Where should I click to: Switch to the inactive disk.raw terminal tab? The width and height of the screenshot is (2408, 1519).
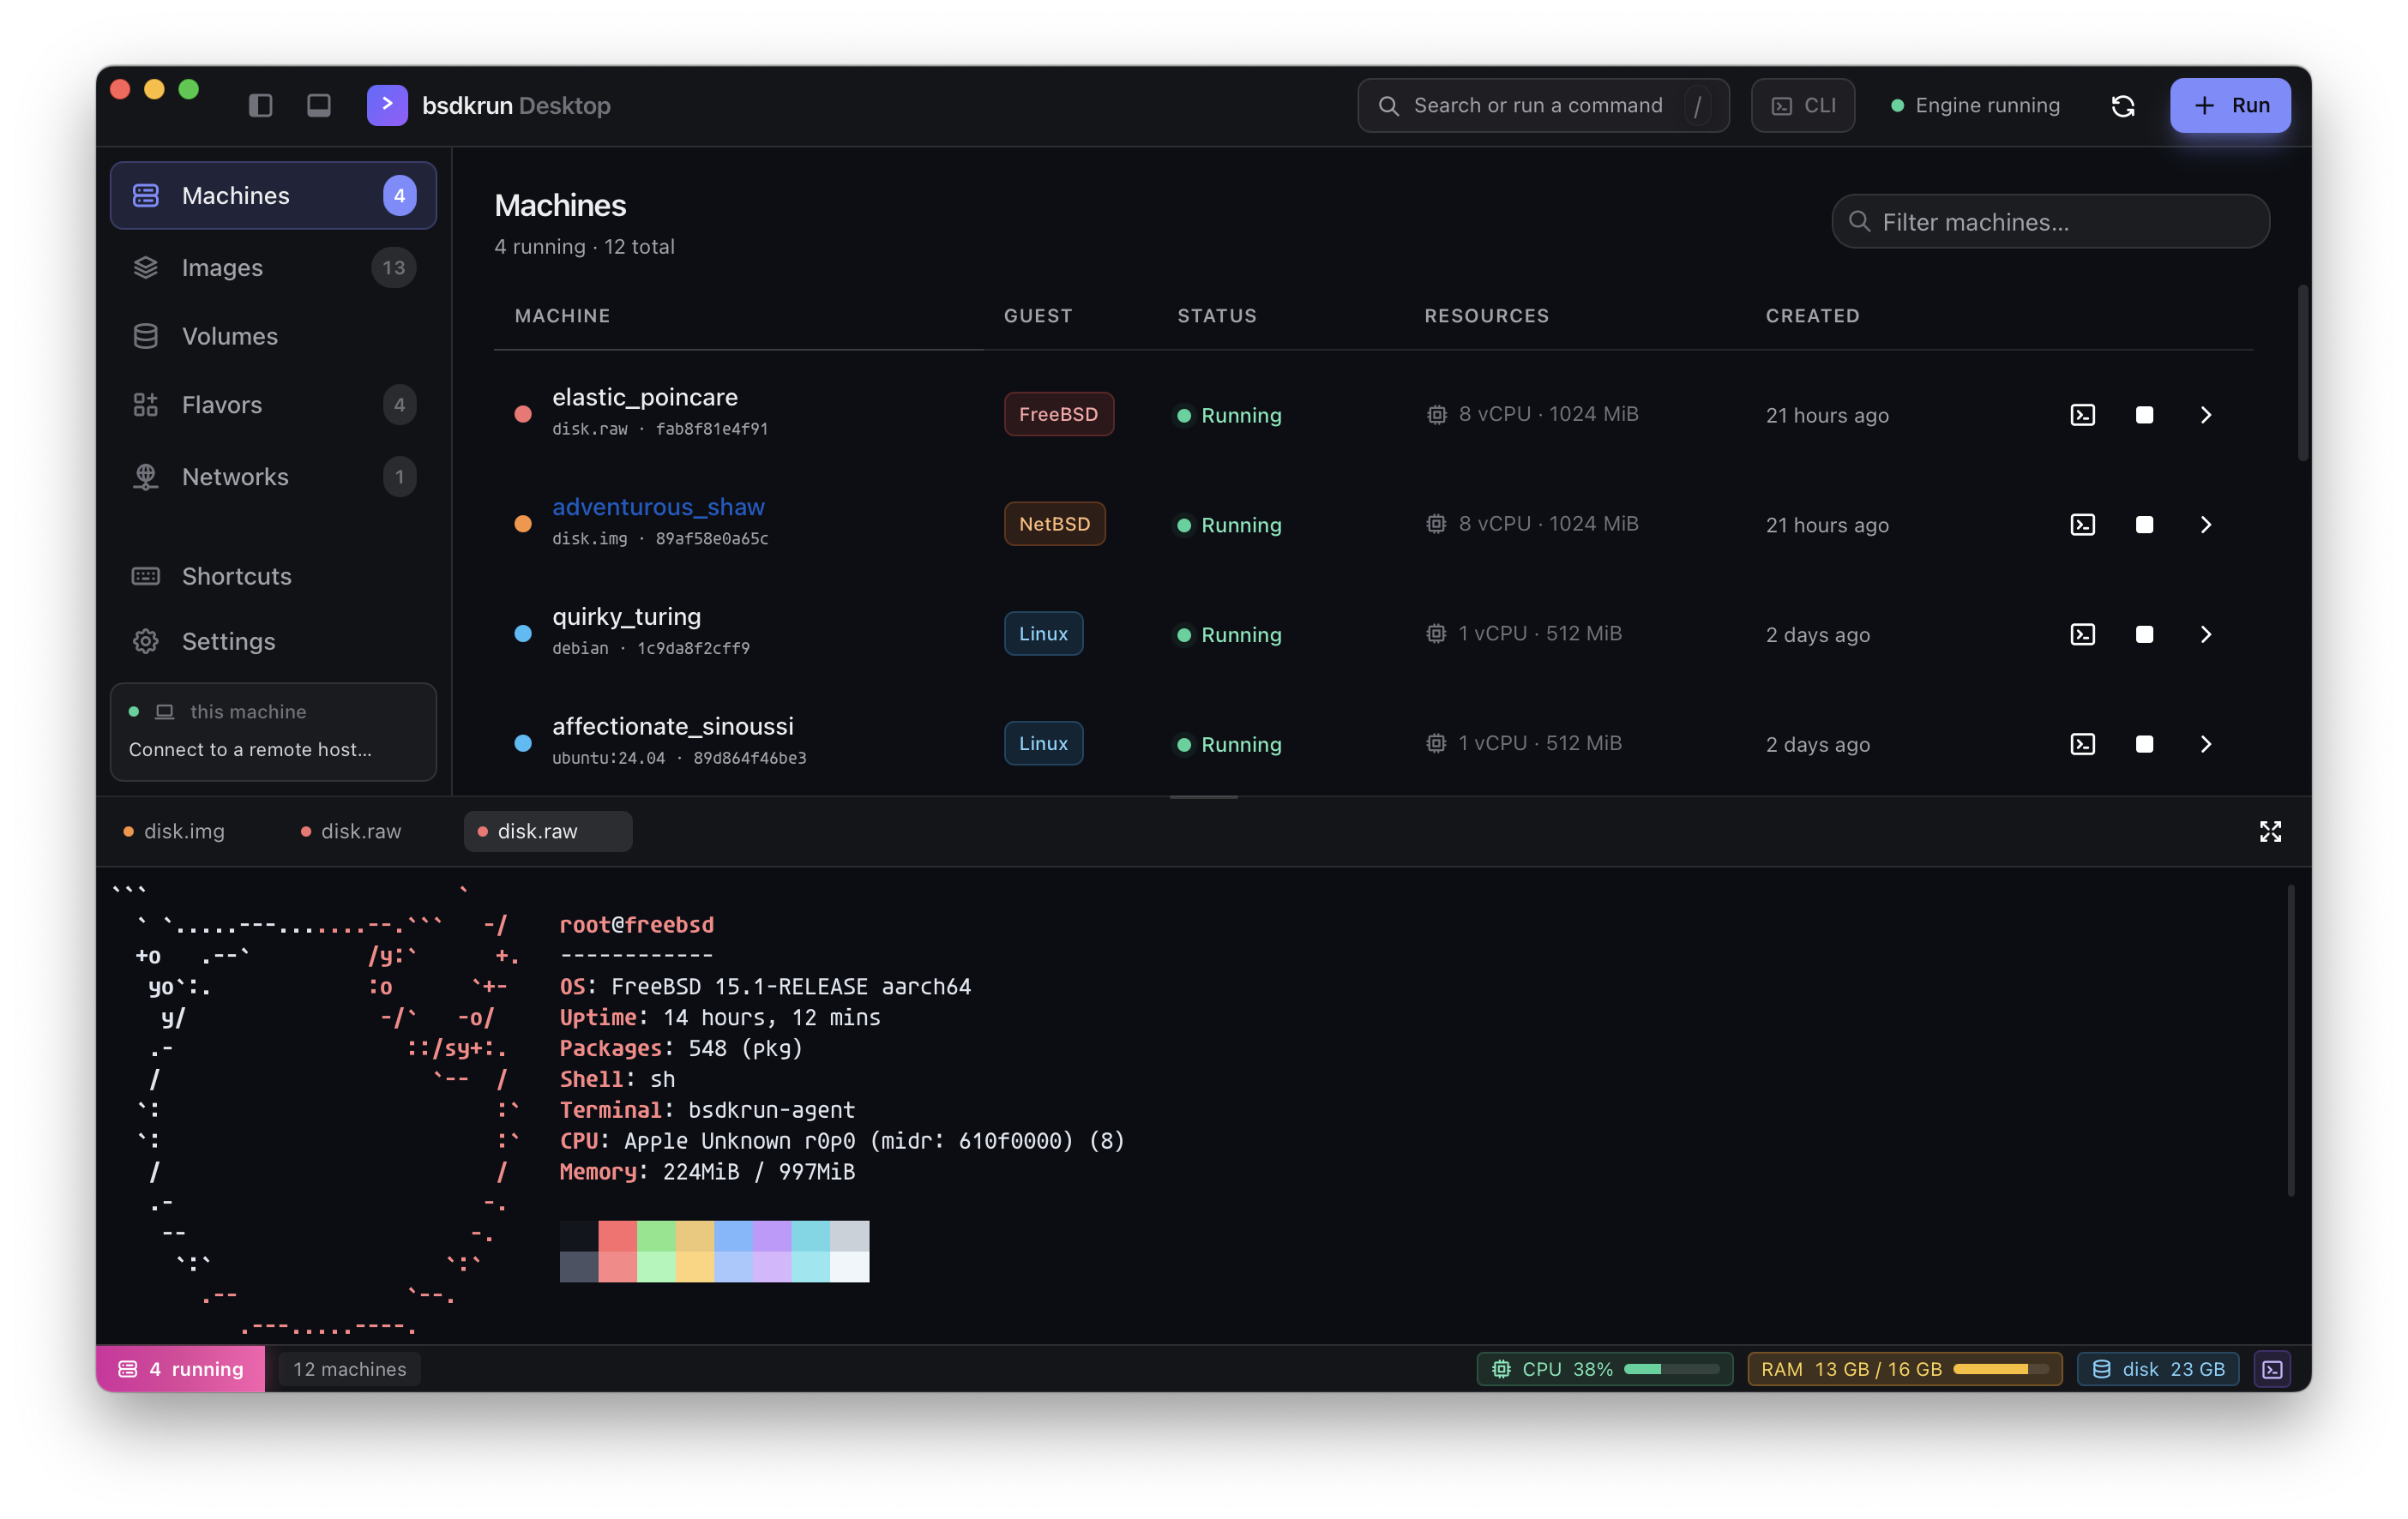[351, 832]
